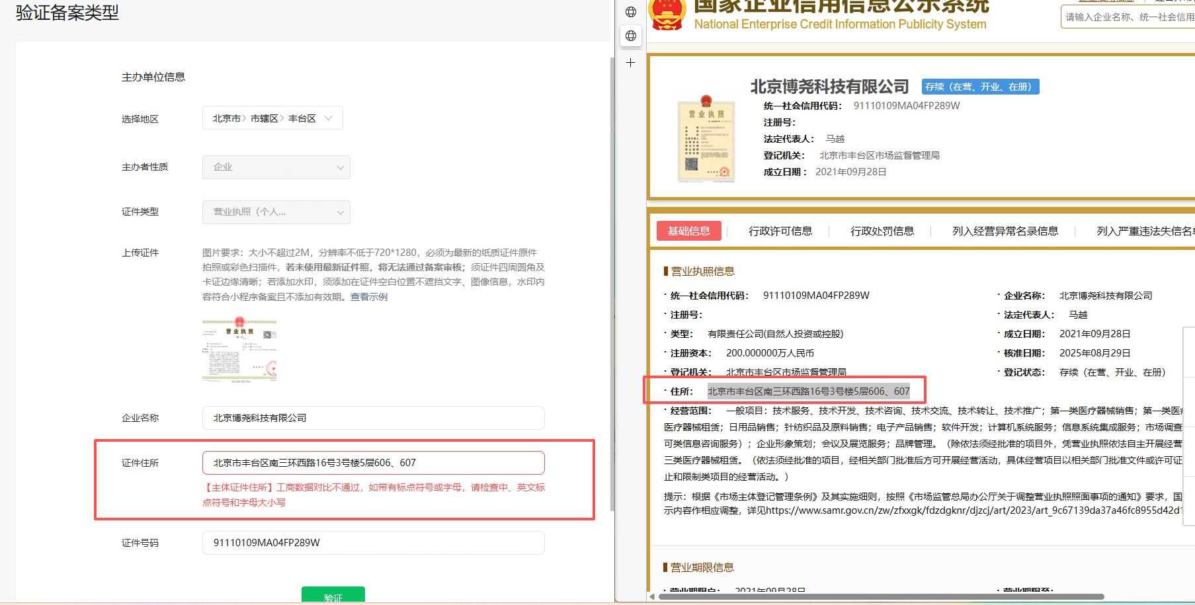Click the highlighted 住所 address on the credit page
The width and height of the screenshot is (1195, 605).
(x=809, y=391)
